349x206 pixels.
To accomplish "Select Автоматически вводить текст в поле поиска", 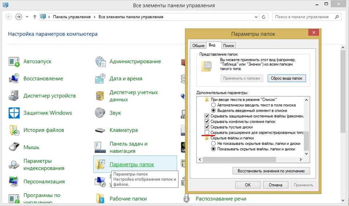I will coord(213,105).
